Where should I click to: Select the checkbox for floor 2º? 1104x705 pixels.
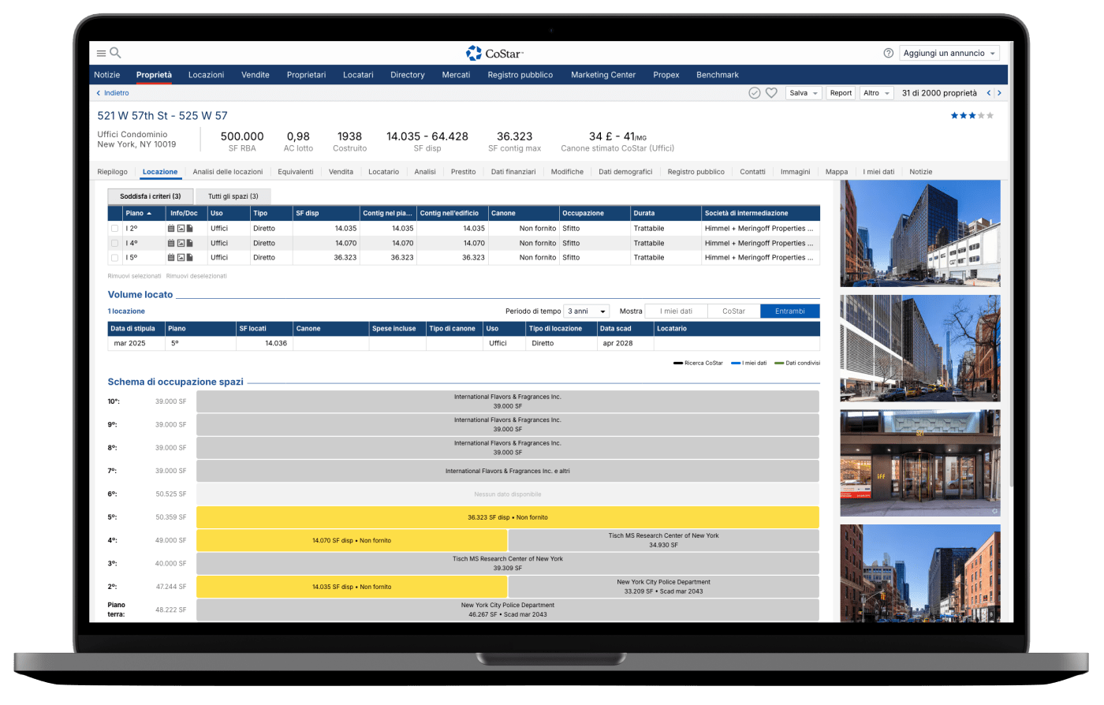(115, 229)
